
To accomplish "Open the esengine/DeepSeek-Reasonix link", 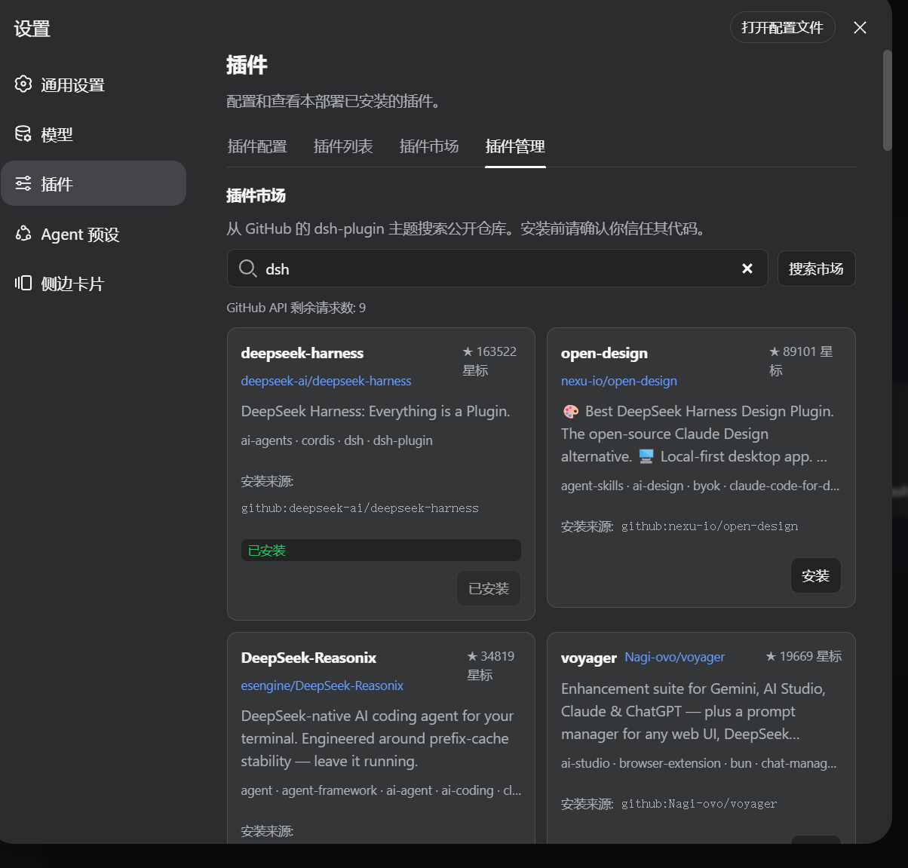I will pyautogui.click(x=322, y=686).
